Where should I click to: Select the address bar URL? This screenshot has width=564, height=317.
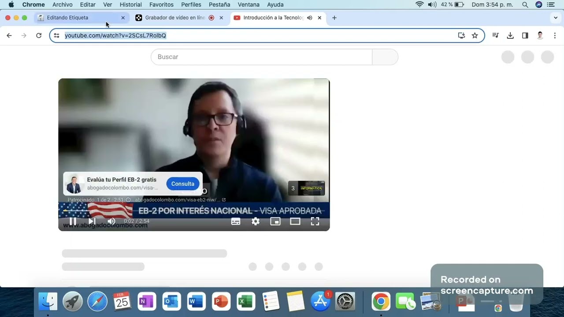pos(115,35)
